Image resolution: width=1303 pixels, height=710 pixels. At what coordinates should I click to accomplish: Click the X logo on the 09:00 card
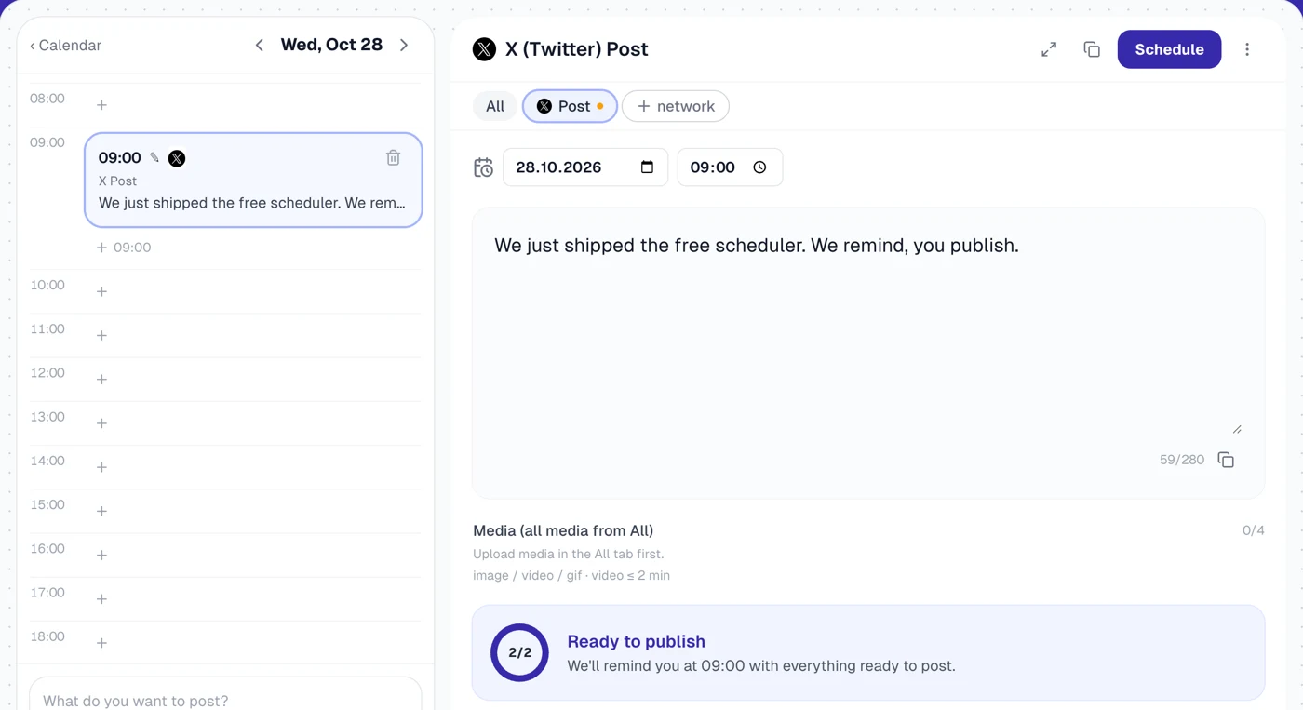(x=177, y=158)
